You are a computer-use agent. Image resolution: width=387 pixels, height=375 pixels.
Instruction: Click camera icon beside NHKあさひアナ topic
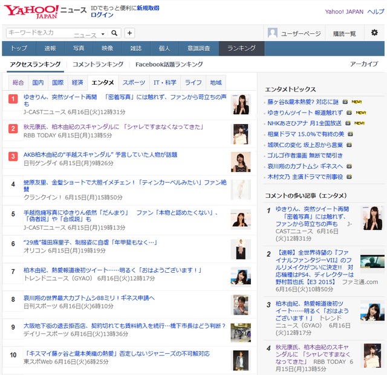(x=348, y=123)
